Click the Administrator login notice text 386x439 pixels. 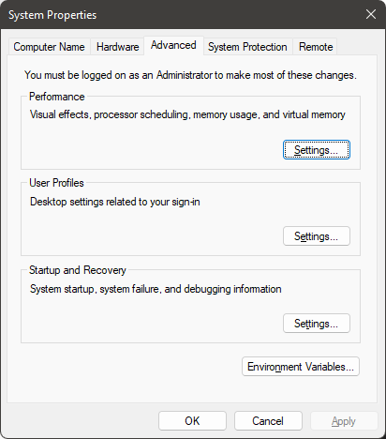[190, 75]
